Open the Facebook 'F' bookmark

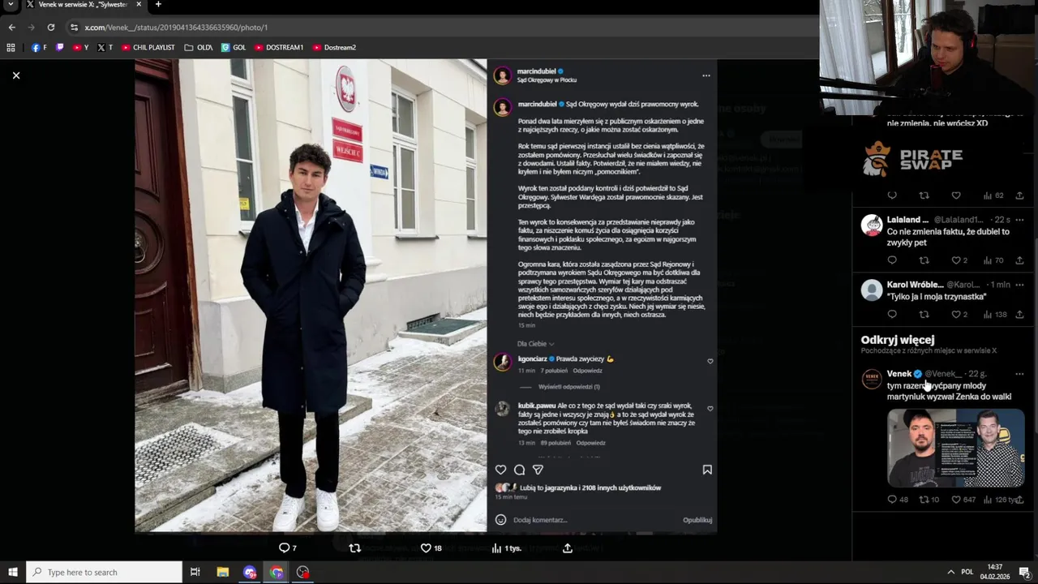click(39, 48)
